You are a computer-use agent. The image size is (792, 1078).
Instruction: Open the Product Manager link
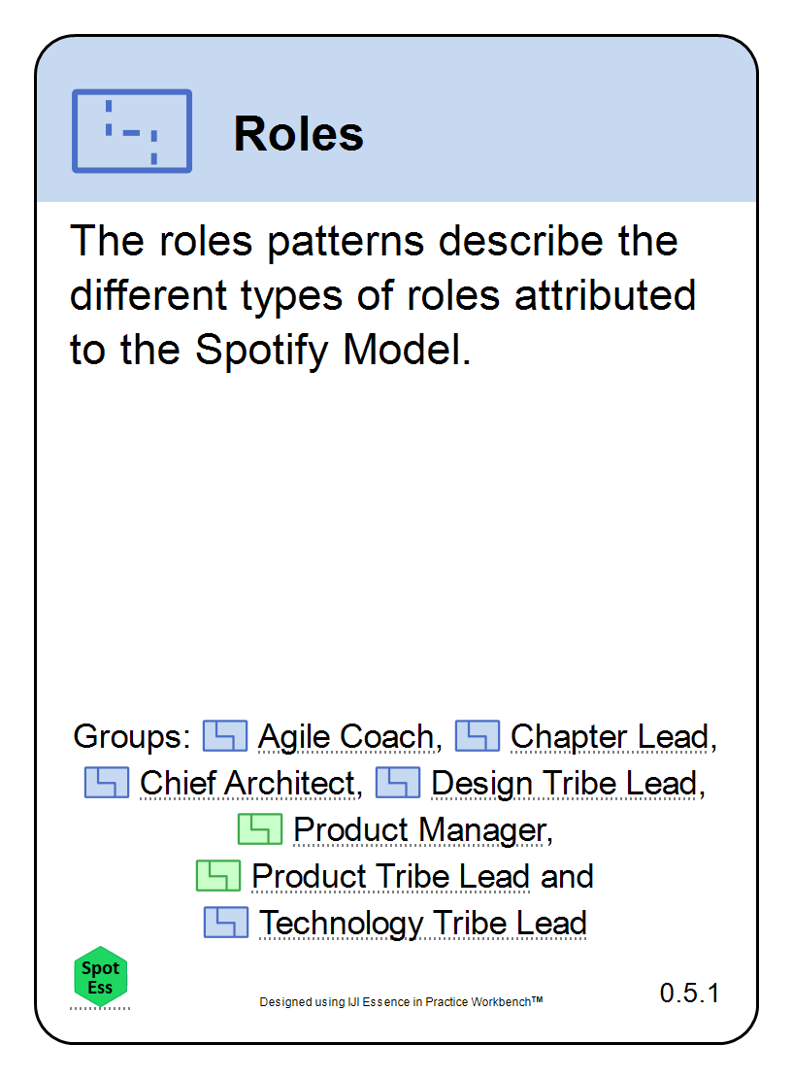click(x=419, y=830)
